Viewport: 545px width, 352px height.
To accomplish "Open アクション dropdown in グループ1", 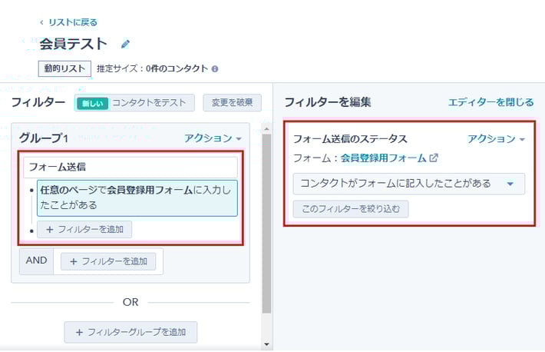I will (213, 138).
